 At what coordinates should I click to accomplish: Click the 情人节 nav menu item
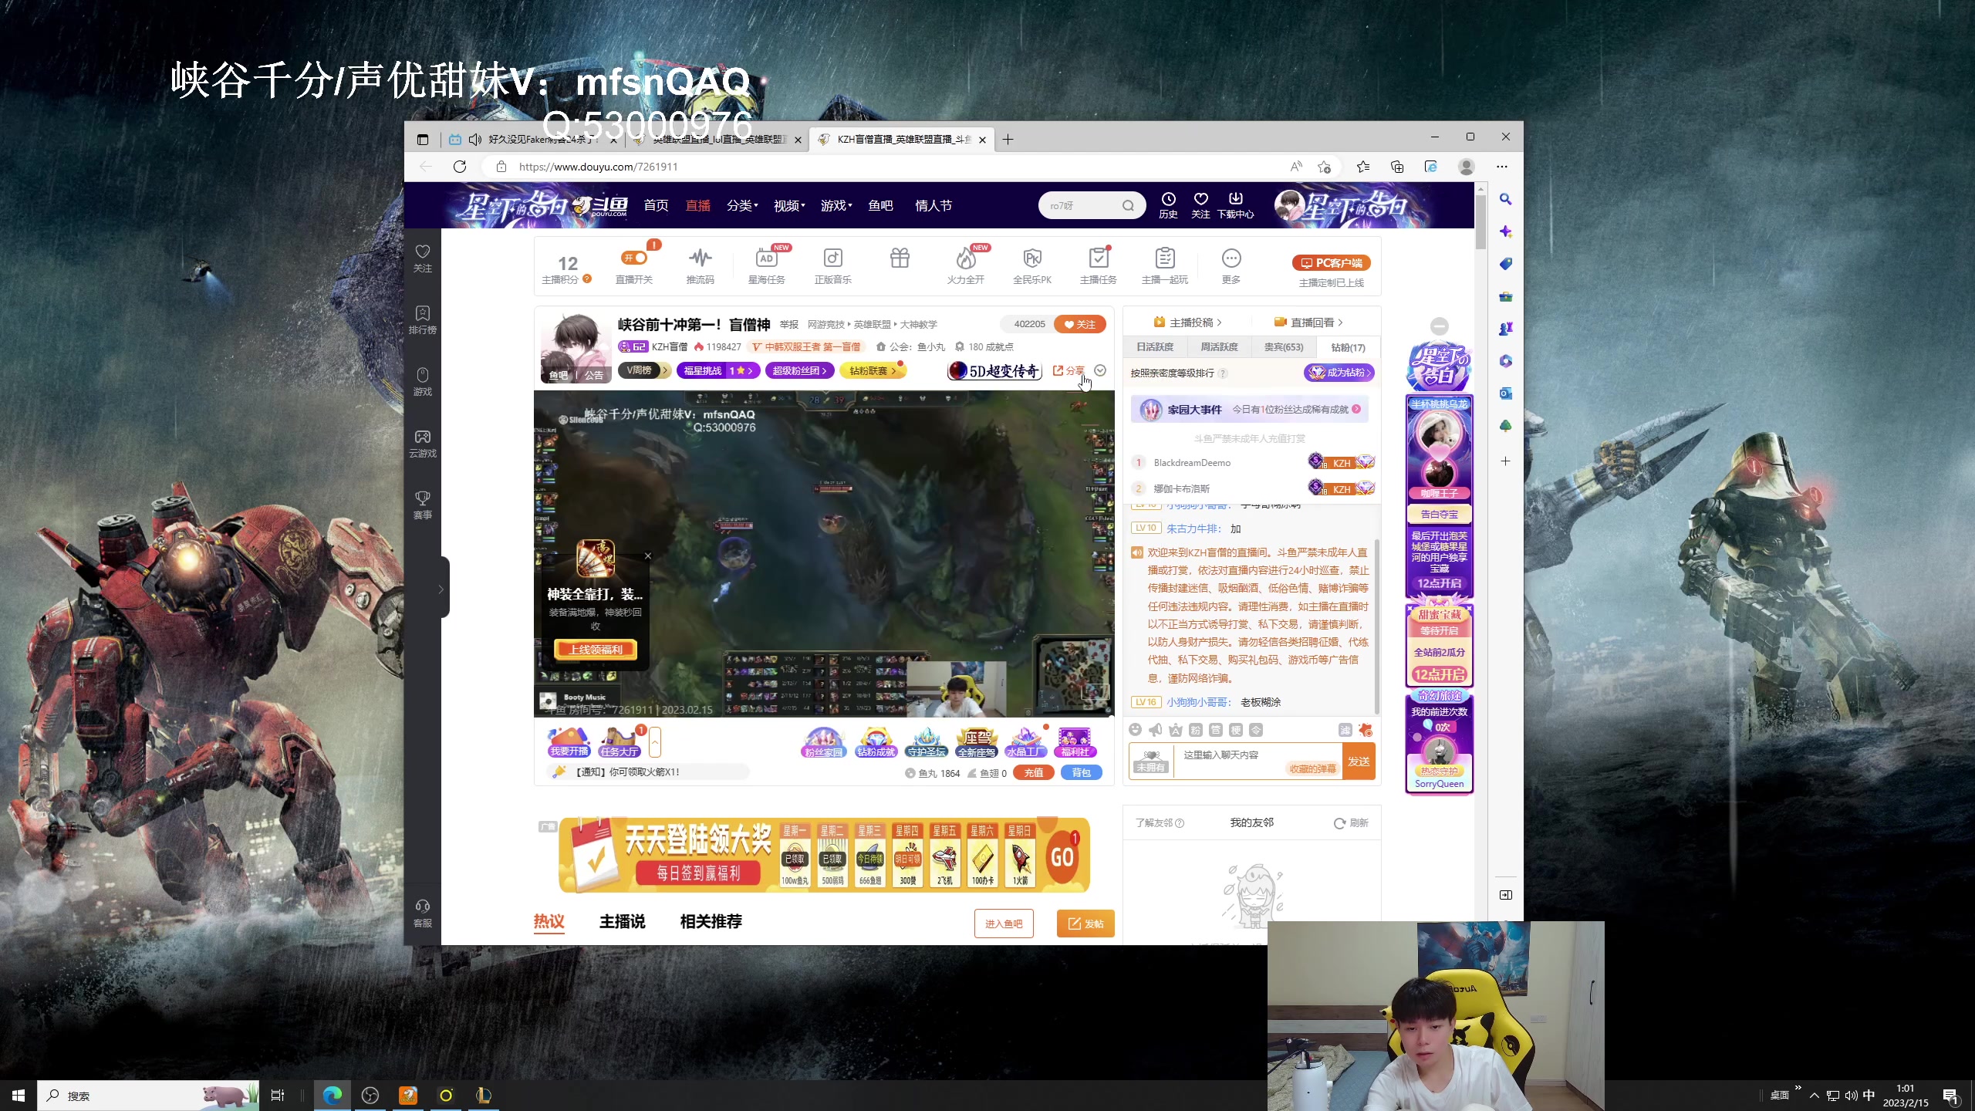point(933,206)
